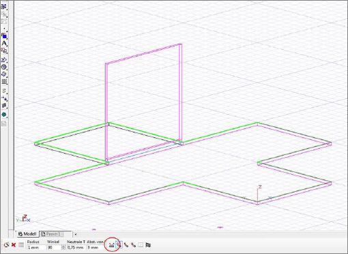The image size is (348, 254).
Task: Select the letter S tool icon
Action: [x=4, y=91]
